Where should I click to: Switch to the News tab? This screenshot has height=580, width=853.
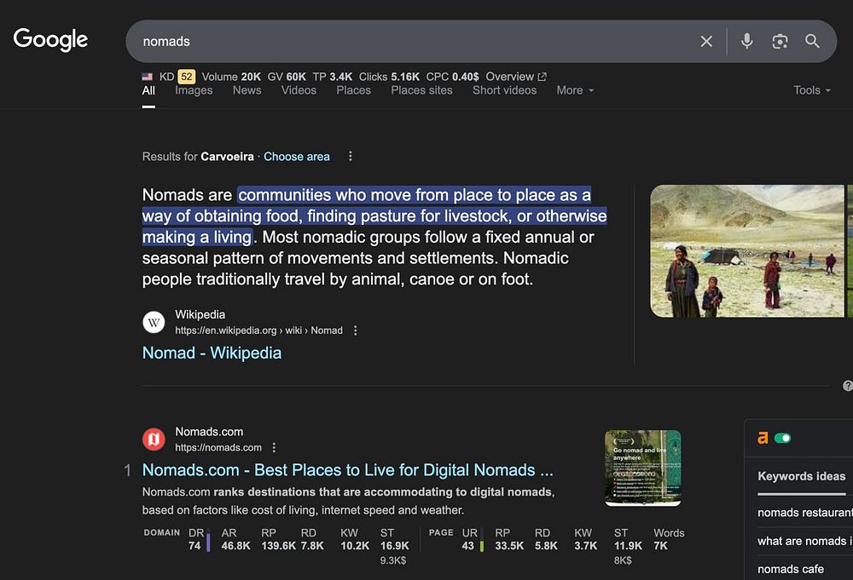(247, 90)
